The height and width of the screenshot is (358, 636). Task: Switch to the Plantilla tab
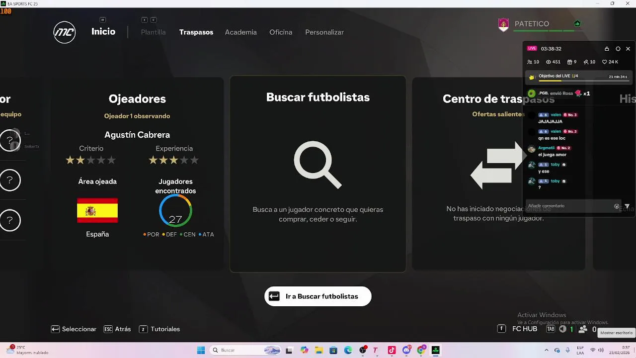[x=153, y=32]
